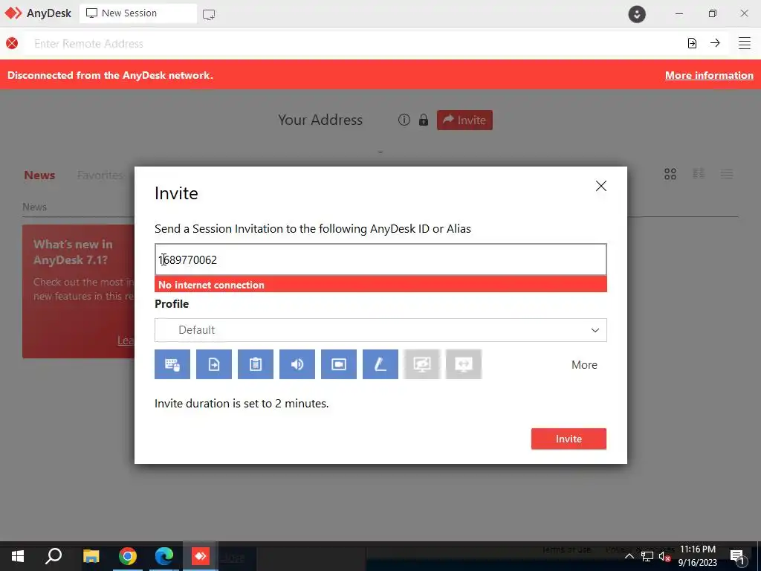
Task: Click the file transfer browse icon in address bar
Action: pyautogui.click(x=692, y=43)
